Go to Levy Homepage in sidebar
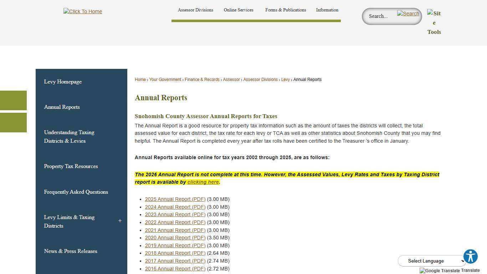This screenshot has width=487, height=274. click(63, 82)
